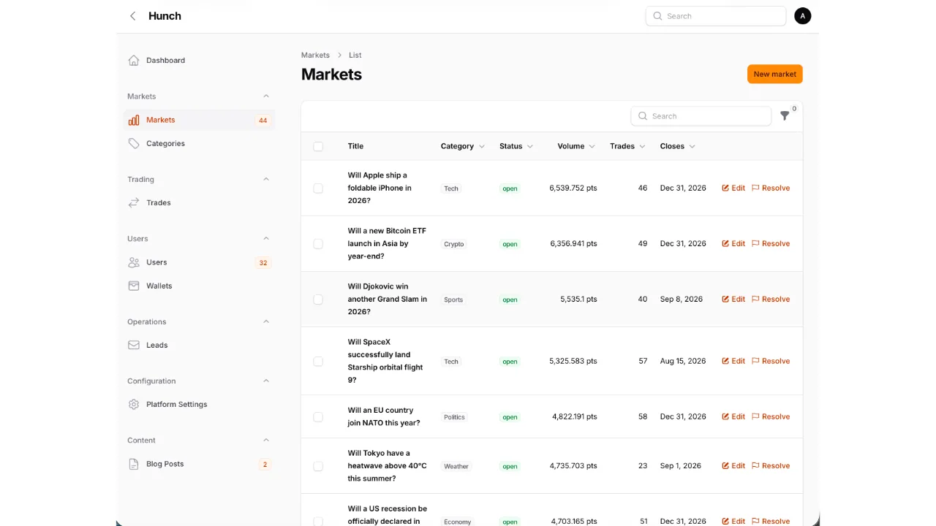
Task: Check the EU country NATO row checkbox
Action: click(x=318, y=417)
